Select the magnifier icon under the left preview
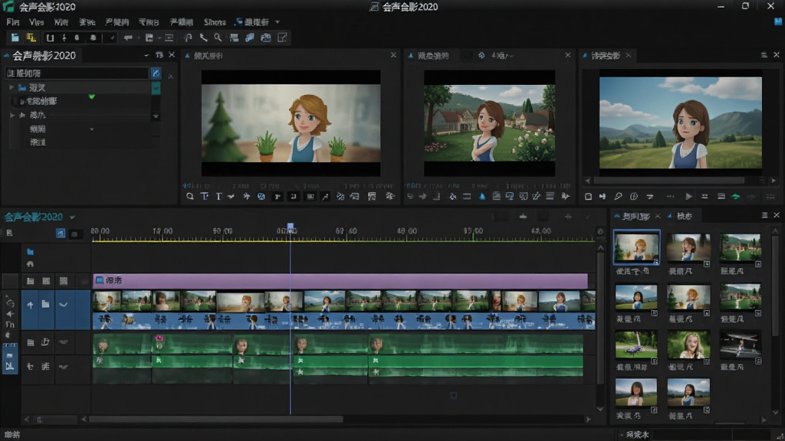Image resolution: width=785 pixels, height=441 pixels. pos(190,197)
